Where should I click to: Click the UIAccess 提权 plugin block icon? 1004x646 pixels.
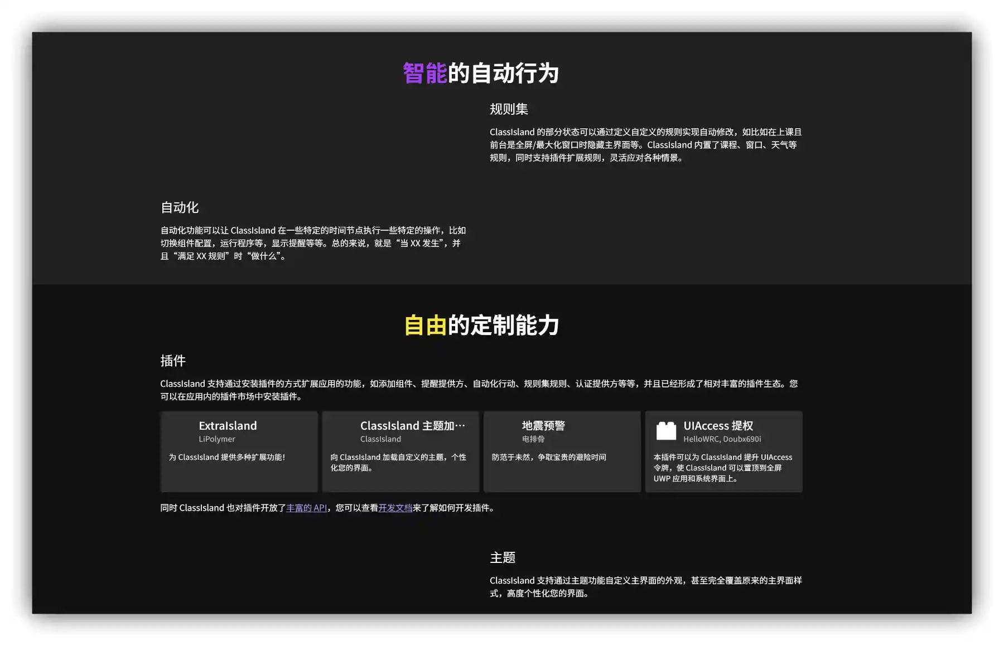666,431
